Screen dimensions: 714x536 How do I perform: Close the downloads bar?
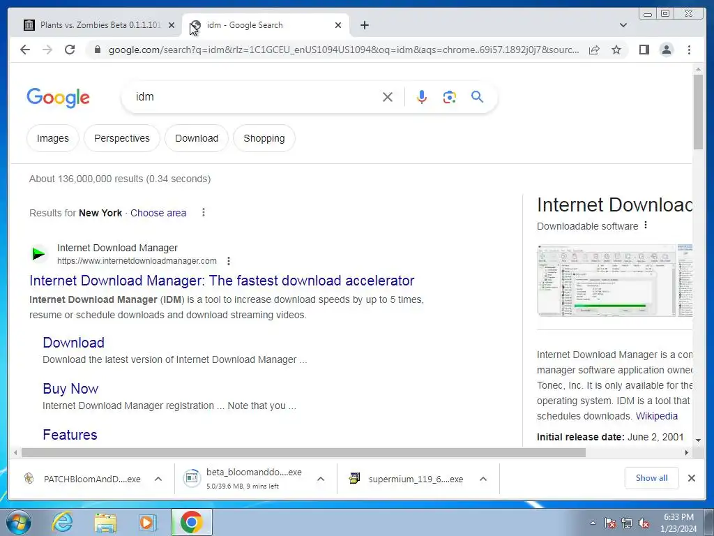pos(691,478)
